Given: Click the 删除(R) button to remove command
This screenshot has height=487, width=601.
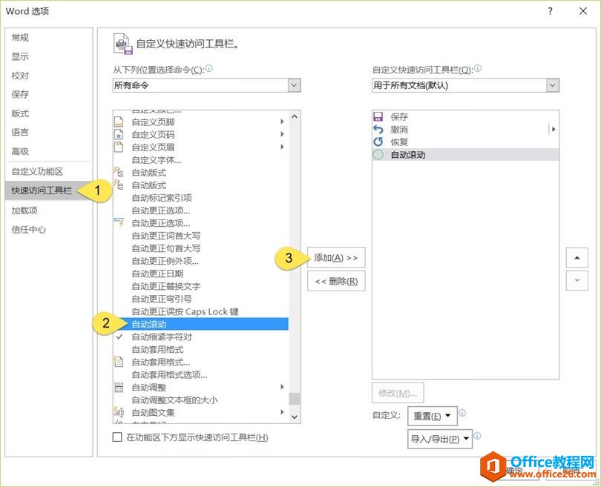Looking at the screenshot, I should click(335, 281).
